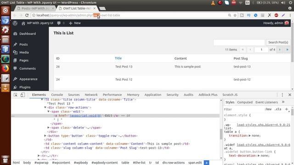This screenshot has height=165, width=294.
Task: Select #wpbody-content in the DevTools breadcrumb
Action: click(105, 163)
